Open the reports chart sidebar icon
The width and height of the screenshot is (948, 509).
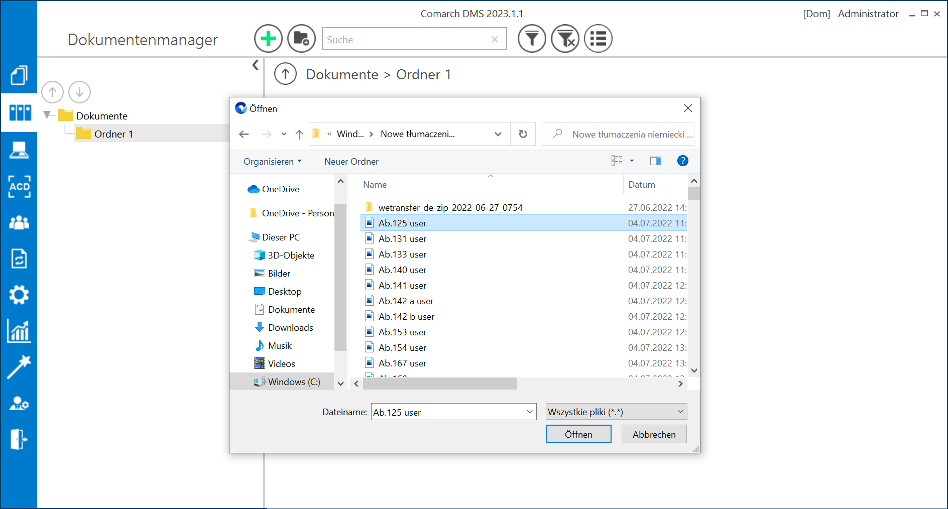tap(19, 331)
